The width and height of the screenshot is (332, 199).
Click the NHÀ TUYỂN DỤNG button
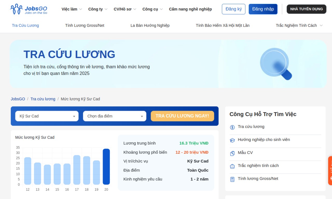click(x=306, y=9)
